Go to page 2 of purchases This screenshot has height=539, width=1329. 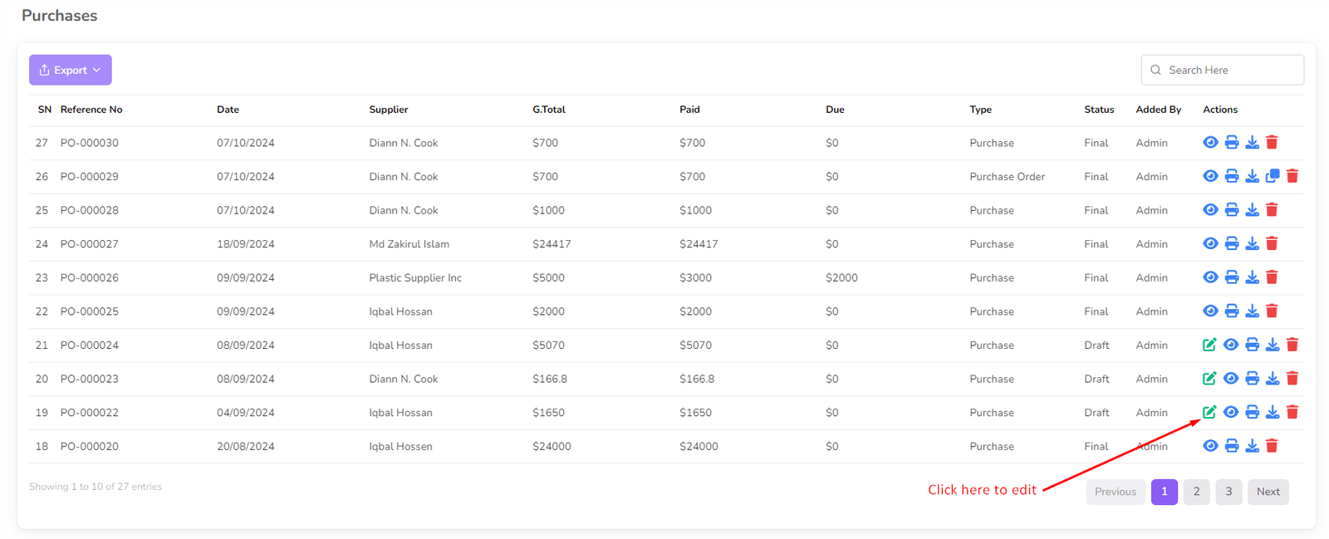[x=1196, y=492]
